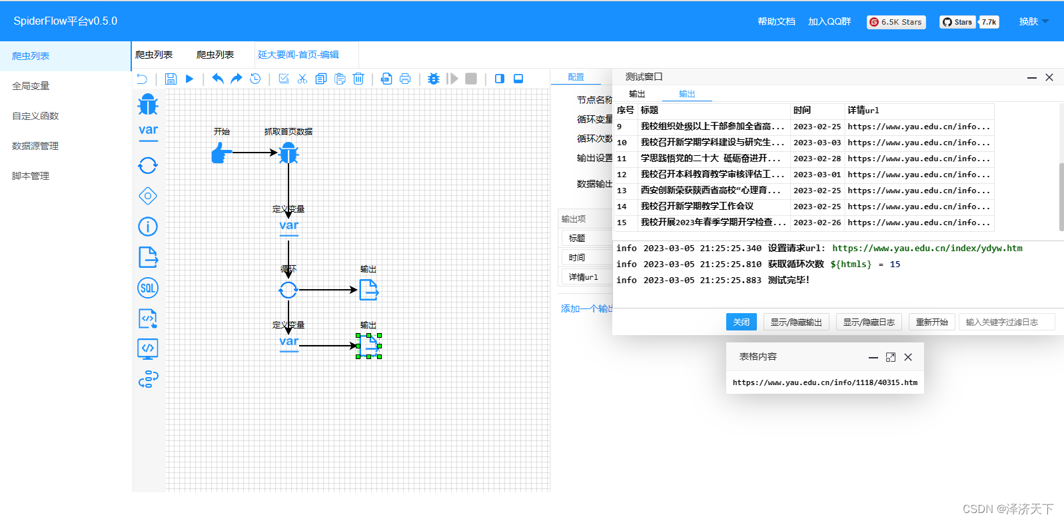Click the select-all checkbox icon in toolbar
1064x521 pixels.
(x=284, y=79)
